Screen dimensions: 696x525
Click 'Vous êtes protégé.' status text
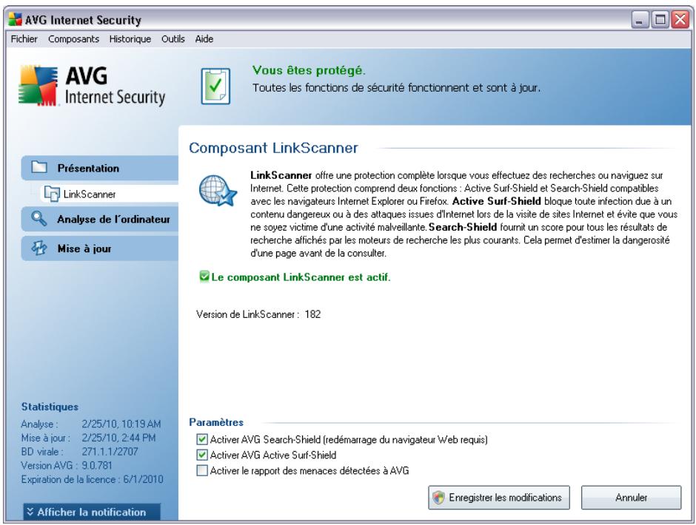309,70
